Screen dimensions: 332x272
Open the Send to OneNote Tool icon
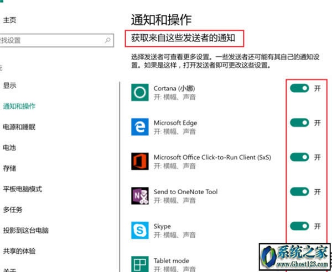tap(140, 196)
